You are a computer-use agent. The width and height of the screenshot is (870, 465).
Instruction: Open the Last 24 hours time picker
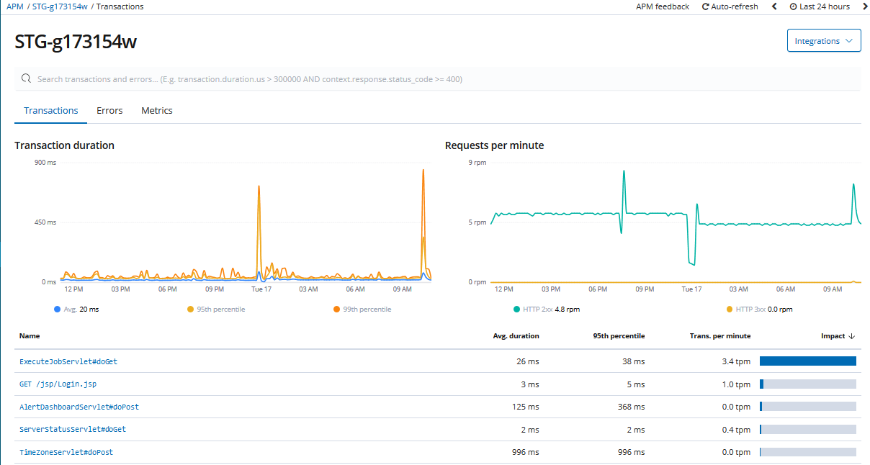coord(820,6)
